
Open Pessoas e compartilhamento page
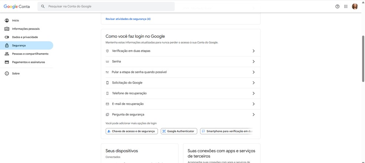point(30,54)
